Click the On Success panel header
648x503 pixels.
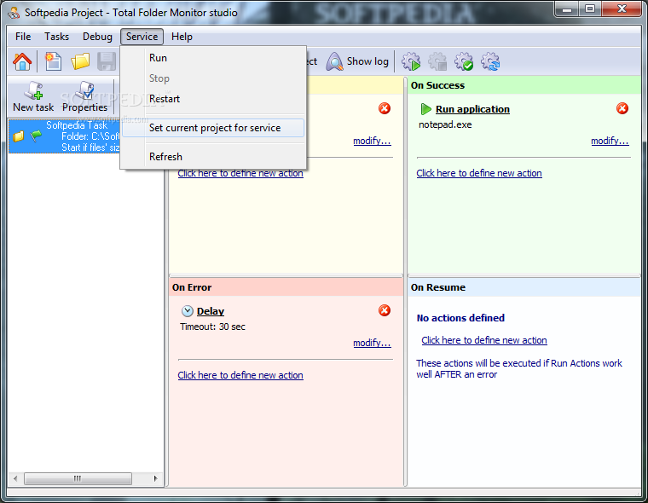pos(524,85)
